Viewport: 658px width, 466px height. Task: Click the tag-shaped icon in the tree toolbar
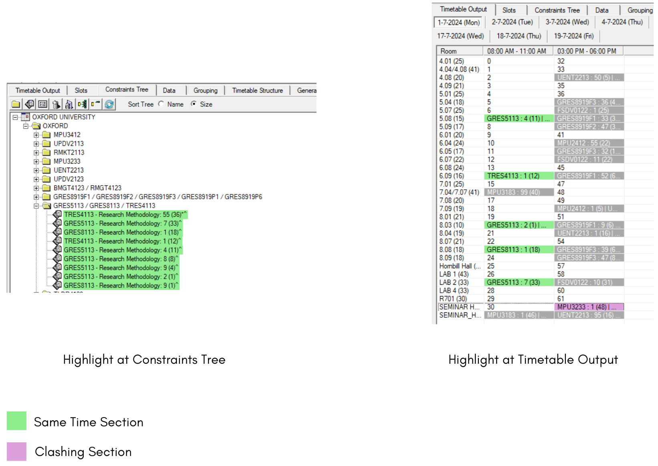(x=29, y=104)
